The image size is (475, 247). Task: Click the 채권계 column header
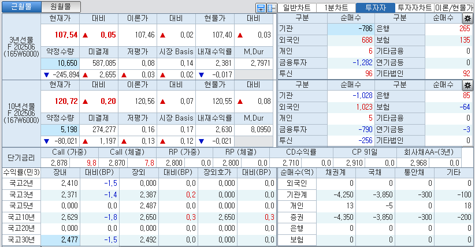click(336, 173)
